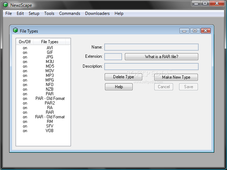Screen dimensions: 227x170
Task: Open the Downloaders menu
Action: click(x=97, y=13)
